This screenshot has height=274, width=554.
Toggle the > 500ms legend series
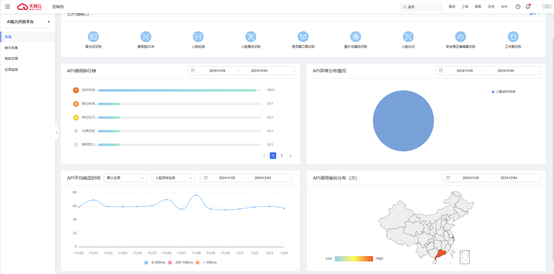[x=206, y=262]
